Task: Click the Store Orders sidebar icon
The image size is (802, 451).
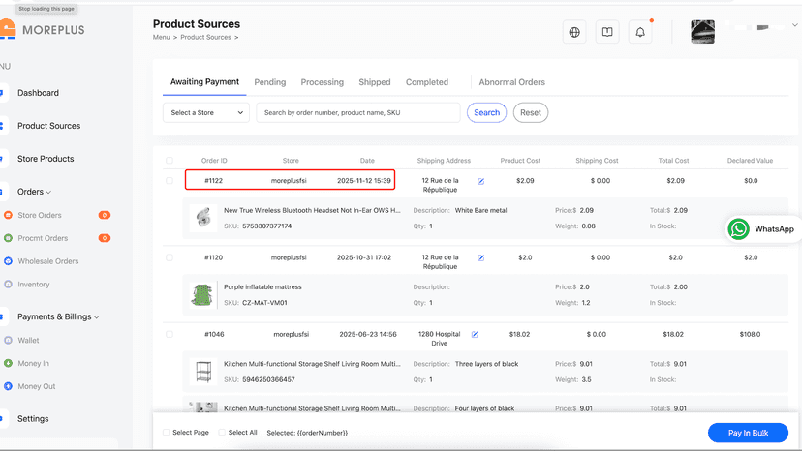Action: 8,215
